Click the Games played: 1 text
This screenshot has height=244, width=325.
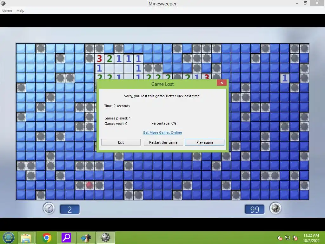point(117,118)
